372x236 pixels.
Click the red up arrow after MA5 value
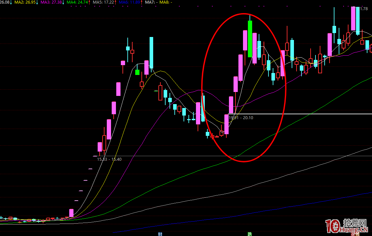pos(116,2)
